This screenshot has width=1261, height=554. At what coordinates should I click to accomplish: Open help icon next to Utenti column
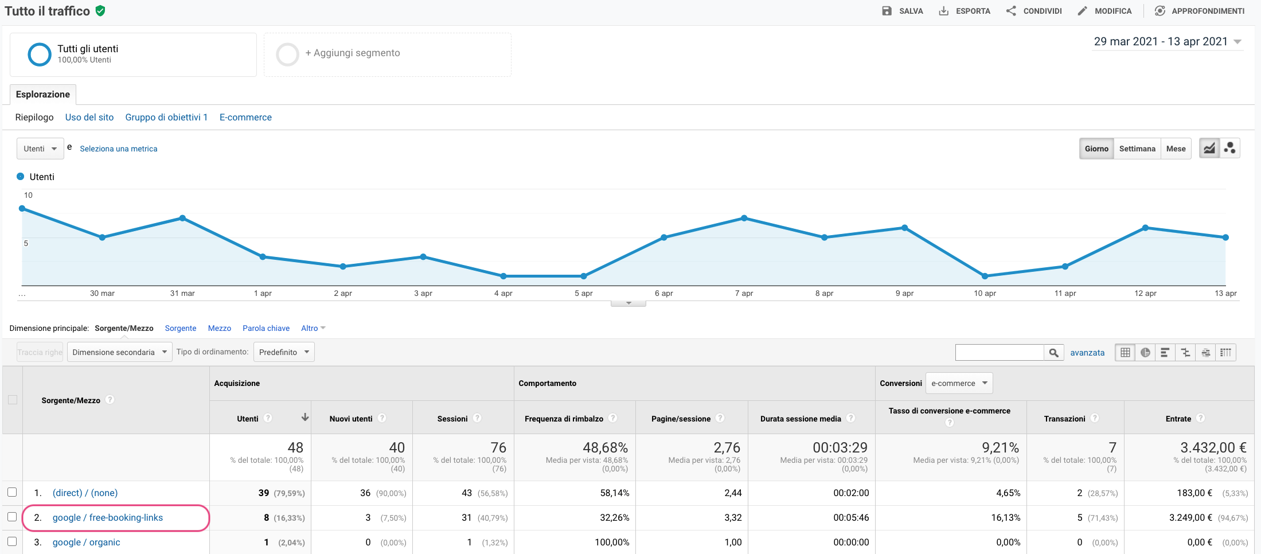tap(268, 418)
